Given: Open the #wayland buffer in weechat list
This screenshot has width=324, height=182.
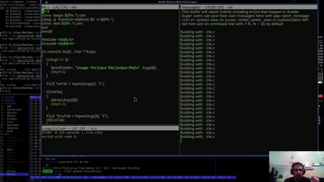Looking at the screenshot, I should pos(13,125).
